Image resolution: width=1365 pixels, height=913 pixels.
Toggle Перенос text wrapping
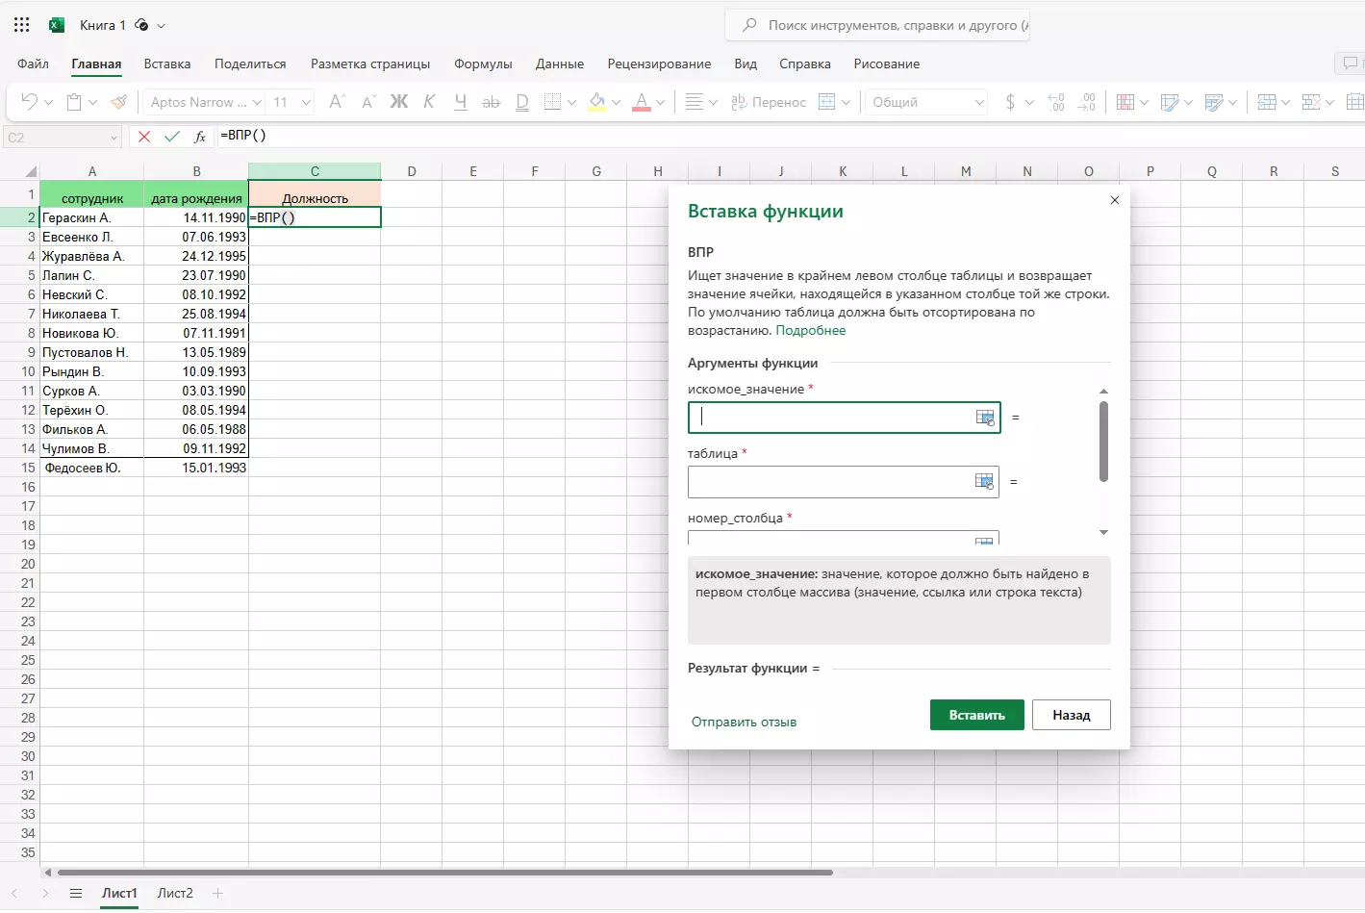pyautogui.click(x=769, y=102)
